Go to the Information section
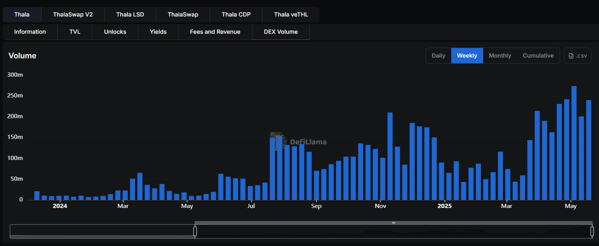The image size is (599, 246). click(30, 32)
